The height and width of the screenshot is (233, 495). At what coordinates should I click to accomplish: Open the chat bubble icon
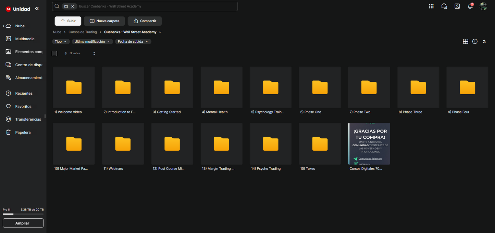pyautogui.click(x=444, y=6)
